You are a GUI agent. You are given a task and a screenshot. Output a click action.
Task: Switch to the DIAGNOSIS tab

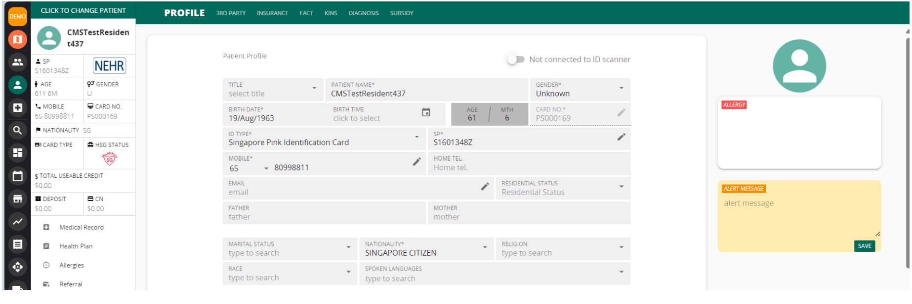[364, 13]
